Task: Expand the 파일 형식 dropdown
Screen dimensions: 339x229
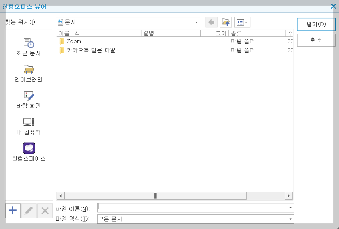Action: (290, 219)
